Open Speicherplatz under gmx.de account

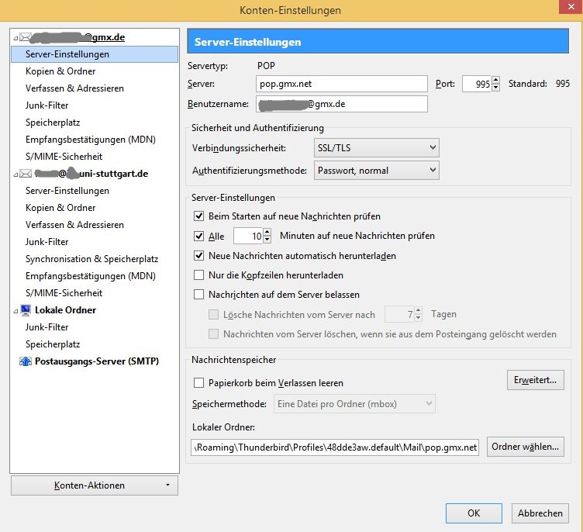tap(53, 123)
